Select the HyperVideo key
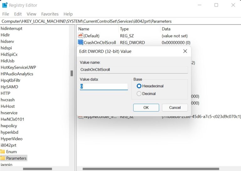 (x=12, y=139)
